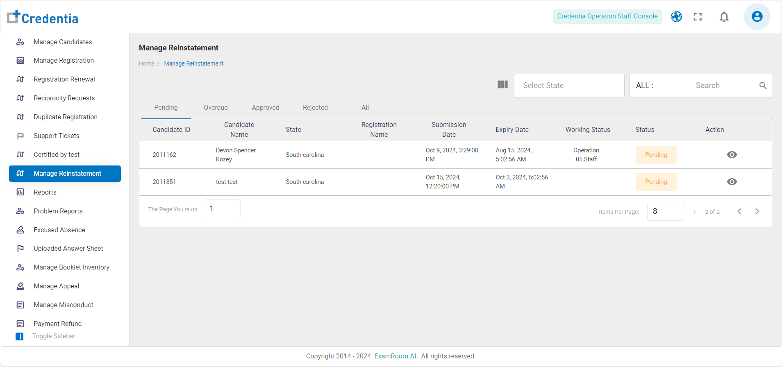Click the Excused Absence sidebar icon
This screenshot has width=782, height=367.
(x=20, y=230)
